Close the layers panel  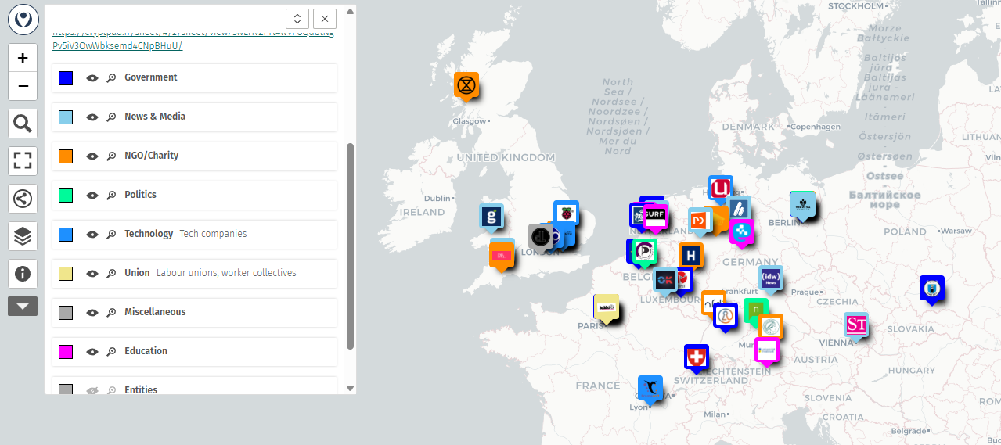point(325,19)
